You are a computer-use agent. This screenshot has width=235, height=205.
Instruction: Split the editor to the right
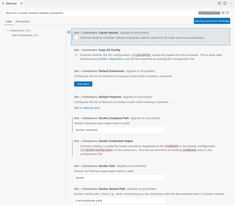[x=225, y=4]
